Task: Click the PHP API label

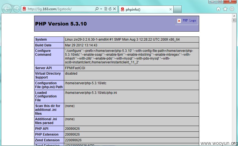Action: coord(42,129)
